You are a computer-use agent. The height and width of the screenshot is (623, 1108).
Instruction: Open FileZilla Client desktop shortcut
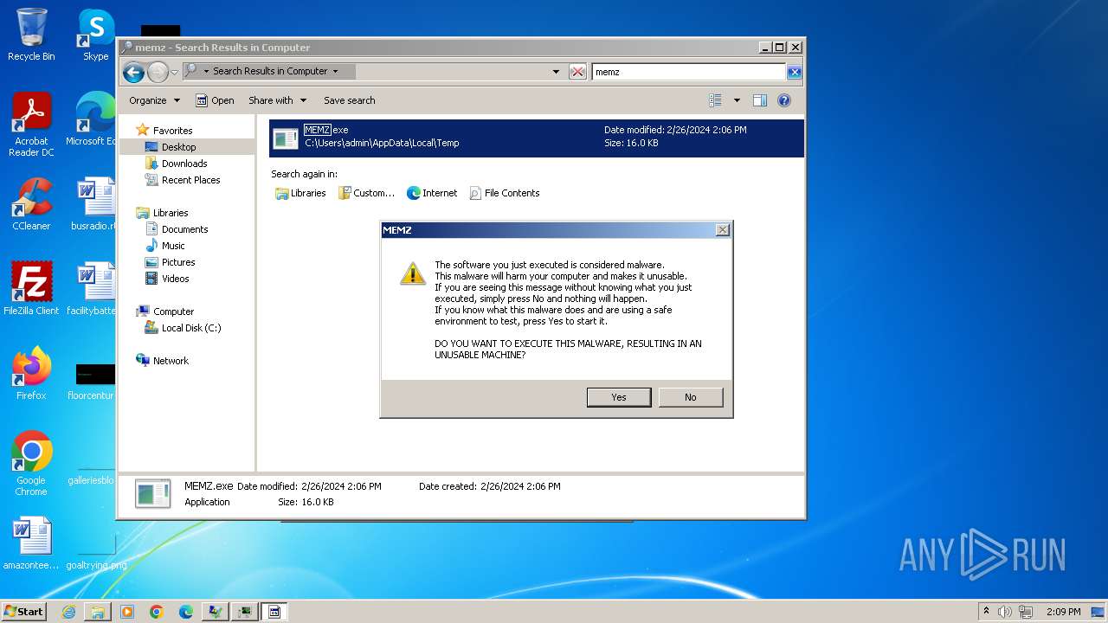[x=31, y=288]
